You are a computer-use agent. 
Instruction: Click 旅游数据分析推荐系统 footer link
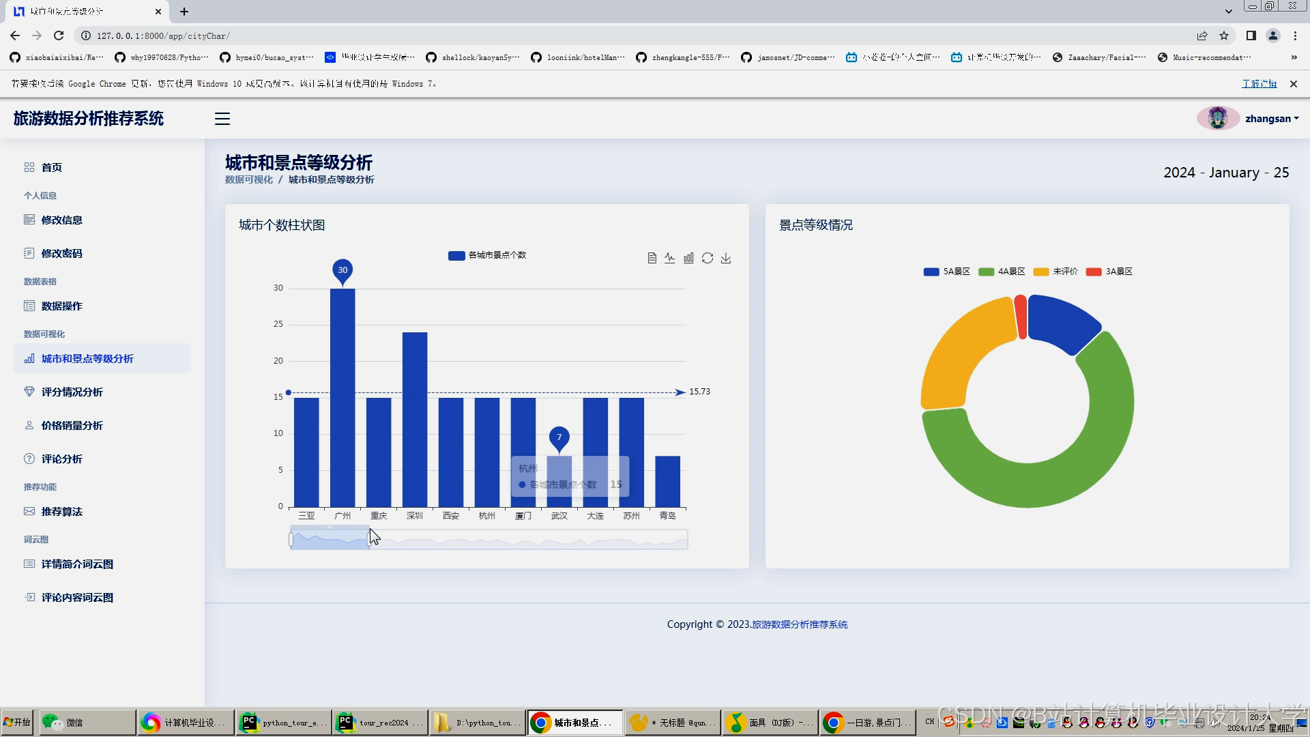coord(800,624)
